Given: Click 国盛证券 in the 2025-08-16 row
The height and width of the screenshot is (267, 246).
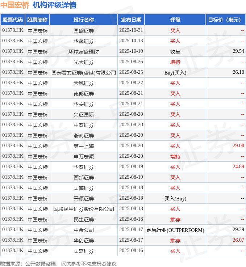Looking at the screenshot, I should point(84,251).
